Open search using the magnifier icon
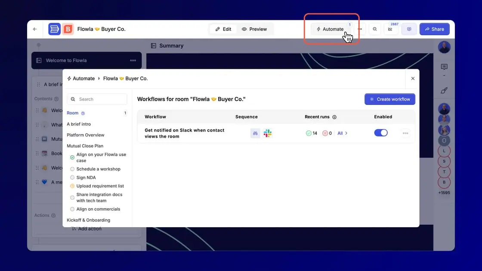The image size is (482, 271). [375, 29]
